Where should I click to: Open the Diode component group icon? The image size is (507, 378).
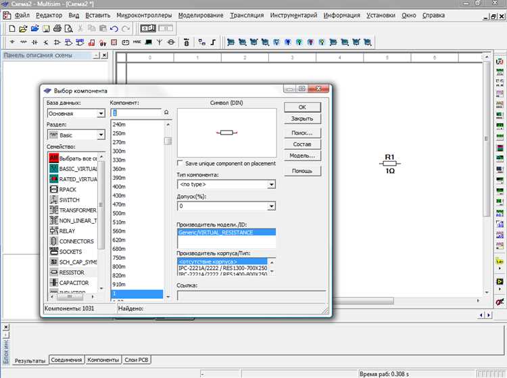[x=34, y=42]
